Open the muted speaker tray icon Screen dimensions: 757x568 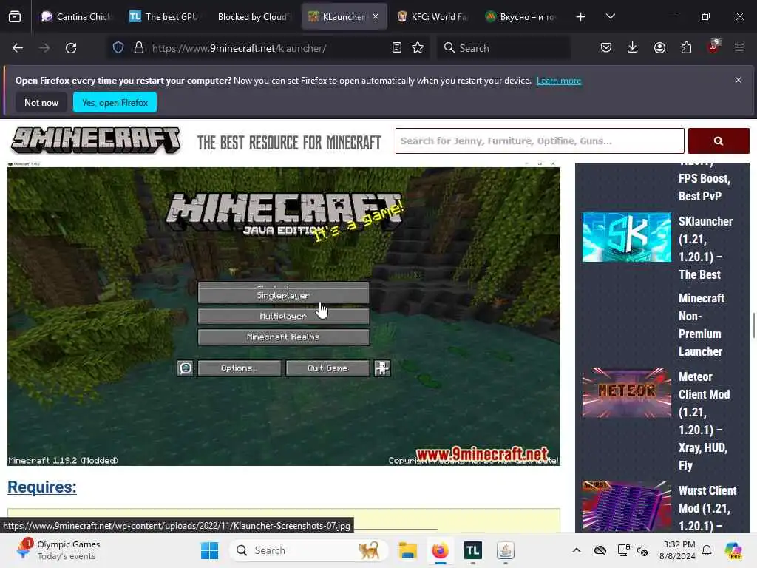click(642, 550)
